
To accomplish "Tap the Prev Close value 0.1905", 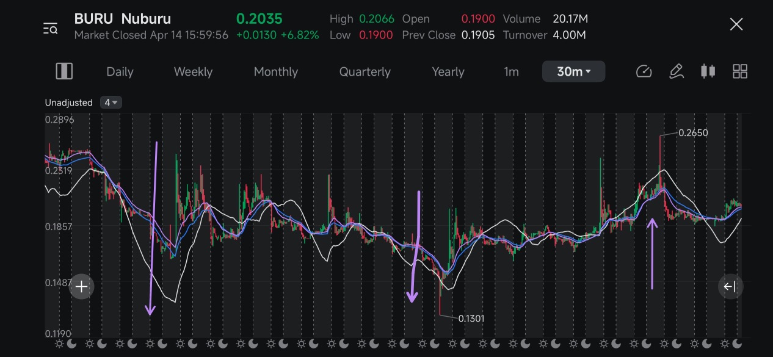I will pos(478,35).
